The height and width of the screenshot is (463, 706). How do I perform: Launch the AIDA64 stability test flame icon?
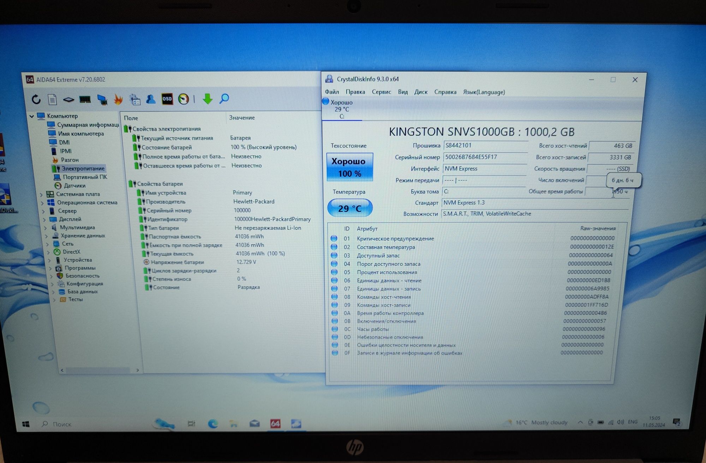click(118, 100)
